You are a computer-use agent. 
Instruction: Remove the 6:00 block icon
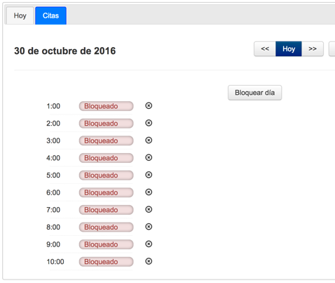[x=149, y=192]
